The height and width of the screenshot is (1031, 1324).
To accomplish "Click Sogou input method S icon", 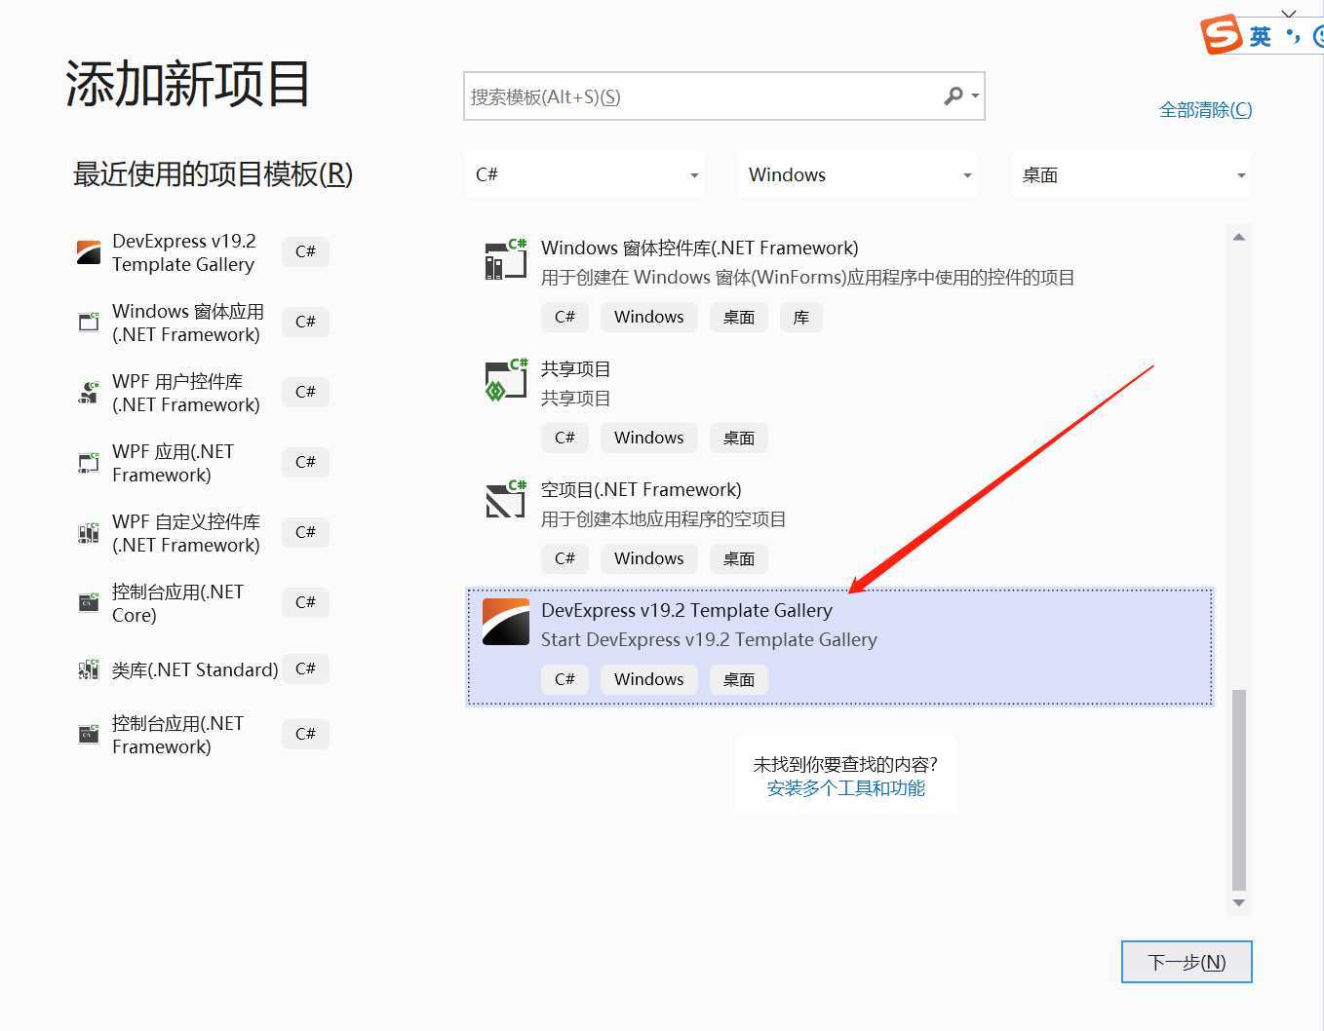I will [x=1221, y=35].
